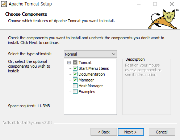The width and height of the screenshot is (180, 140).
Task: Select the Tomcat tree item label
Action: click(85, 63)
